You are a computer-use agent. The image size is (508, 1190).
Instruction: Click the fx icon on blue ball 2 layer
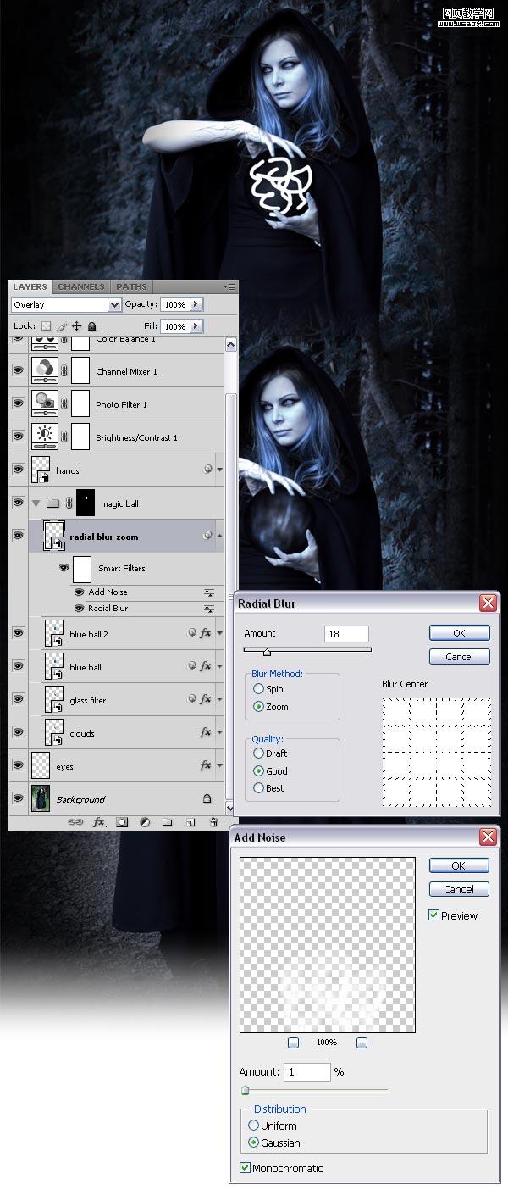[205, 633]
